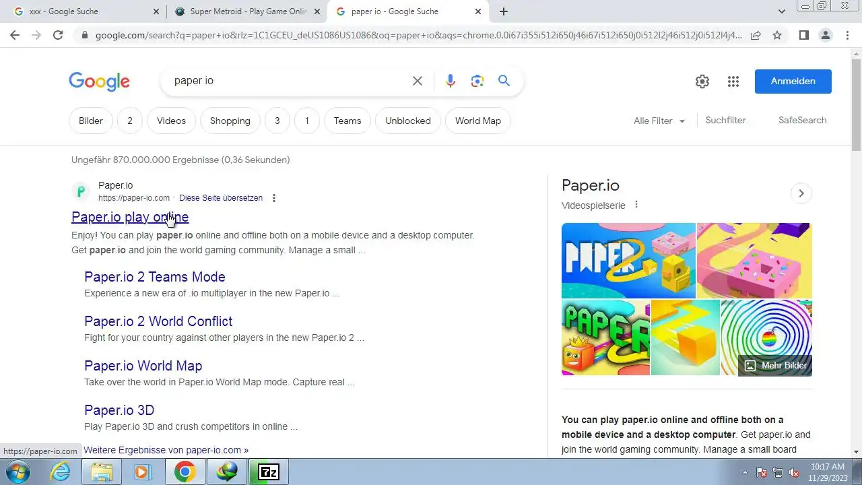The width and height of the screenshot is (862, 485).
Task: Select the '3' filter chip
Action: 277,121
